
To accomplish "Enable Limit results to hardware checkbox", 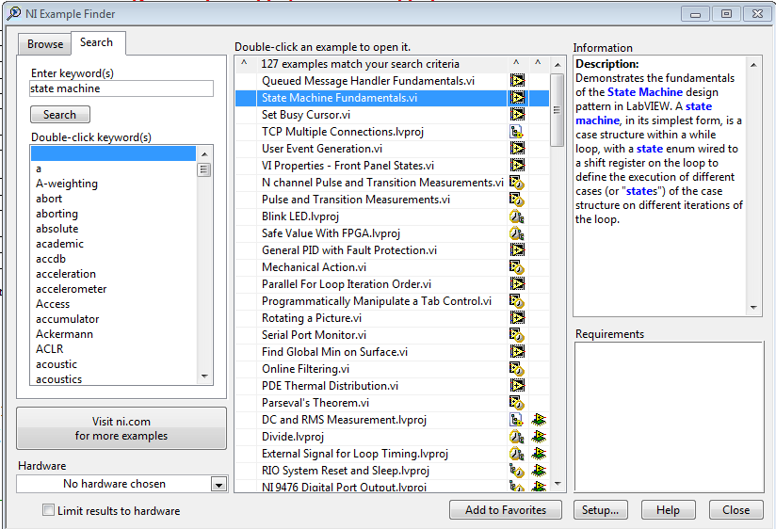I will 48,509.
